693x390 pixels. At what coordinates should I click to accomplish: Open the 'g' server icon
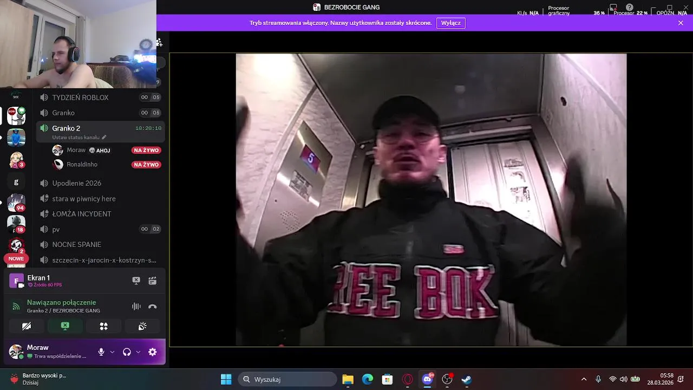[x=16, y=182]
